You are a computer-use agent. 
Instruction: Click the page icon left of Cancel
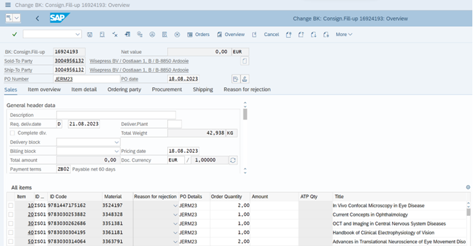[x=255, y=35]
